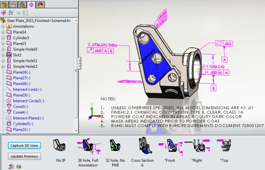Expand the Slot2 feature node
The width and height of the screenshot is (265, 170).
pos(3,55)
